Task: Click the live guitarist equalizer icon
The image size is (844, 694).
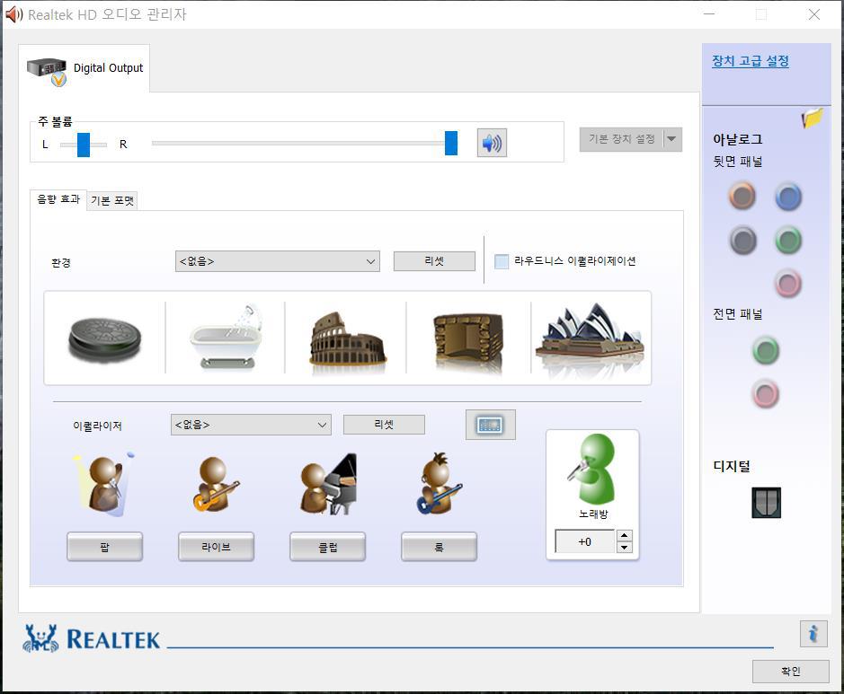Action: (x=216, y=484)
